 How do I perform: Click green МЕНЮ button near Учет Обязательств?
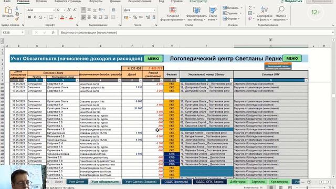point(153,58)
